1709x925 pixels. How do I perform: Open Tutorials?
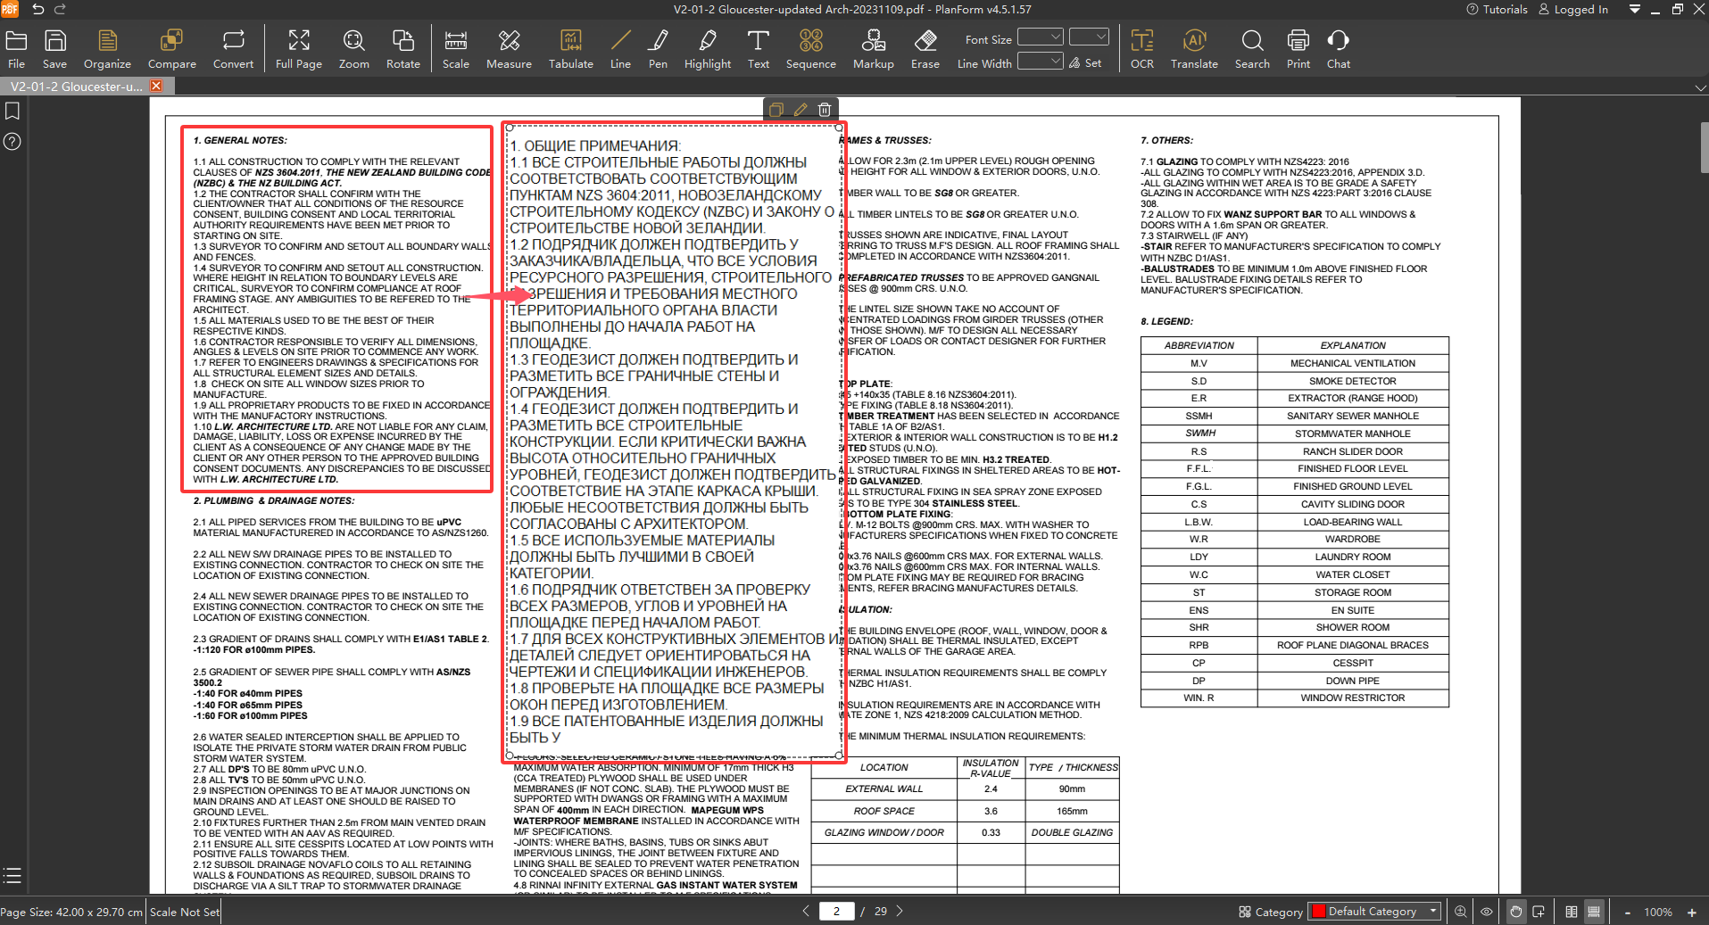click(x=1497, y=10)
